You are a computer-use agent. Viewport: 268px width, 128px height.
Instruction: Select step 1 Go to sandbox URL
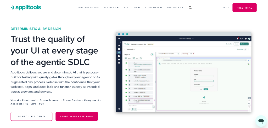141,65
